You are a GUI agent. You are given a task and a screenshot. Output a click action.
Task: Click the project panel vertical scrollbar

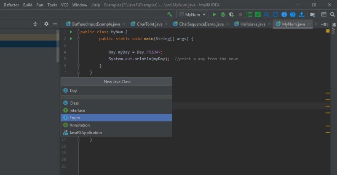click(x=58, y=46)
